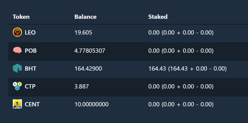This screenshot has height=123, width=248.
Task: Select the CENT token name
Action: (32, 104)
